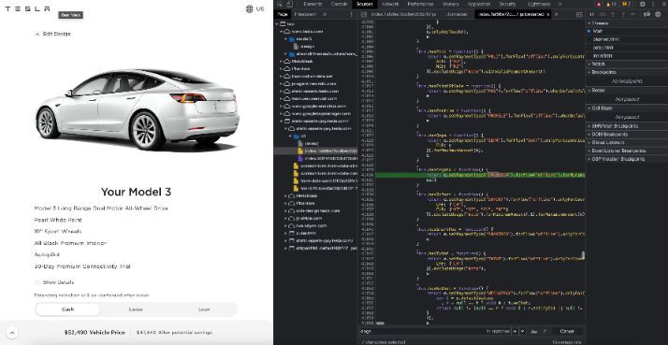668x345 pixels.
Task: Expand Event Listener Breakpoints section
Action: coord(626,151)
